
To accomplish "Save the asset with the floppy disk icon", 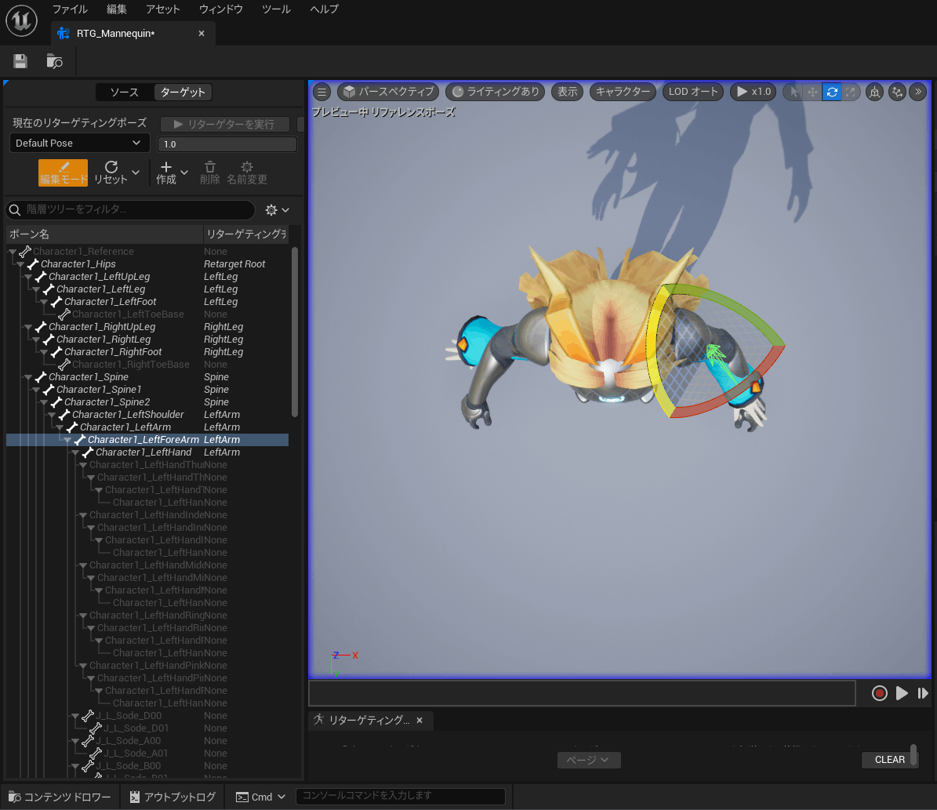I will tap(20, 61).
